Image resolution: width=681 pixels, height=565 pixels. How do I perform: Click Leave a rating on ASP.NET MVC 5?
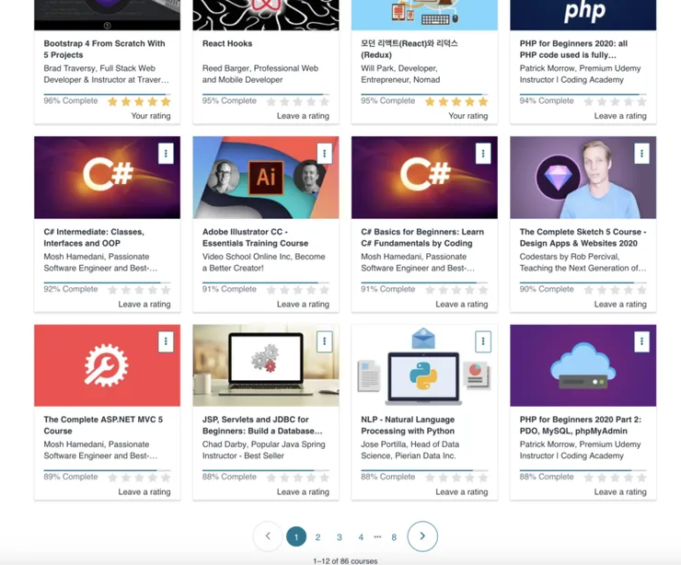(144, 492)
